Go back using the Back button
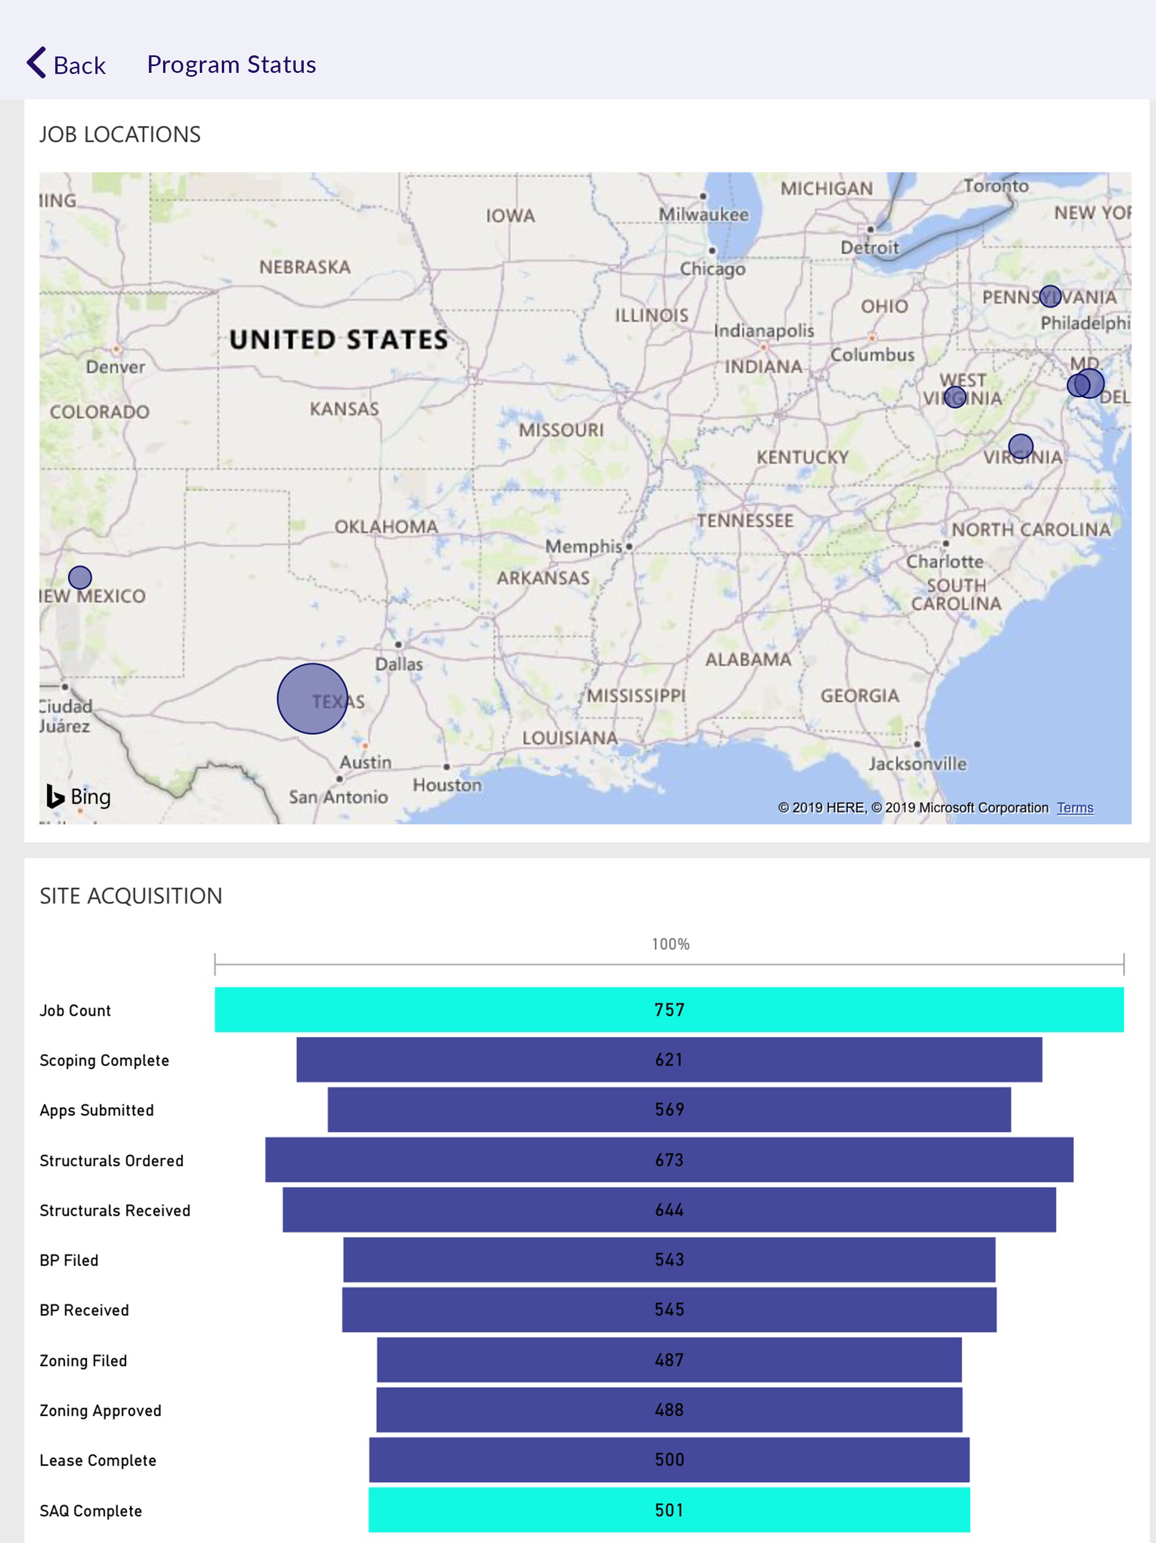The height and width of the screenshot is (1543, 1156). click(66, 64)
